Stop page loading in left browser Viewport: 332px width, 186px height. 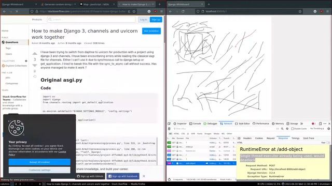17,11
